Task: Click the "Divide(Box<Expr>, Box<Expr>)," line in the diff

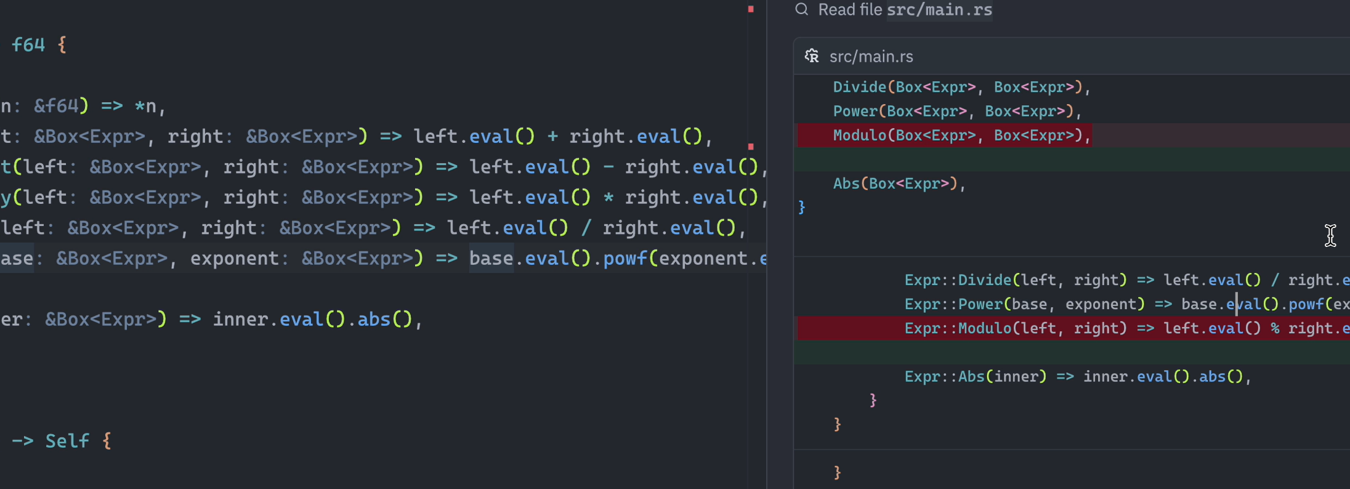Action: (961, 87)
